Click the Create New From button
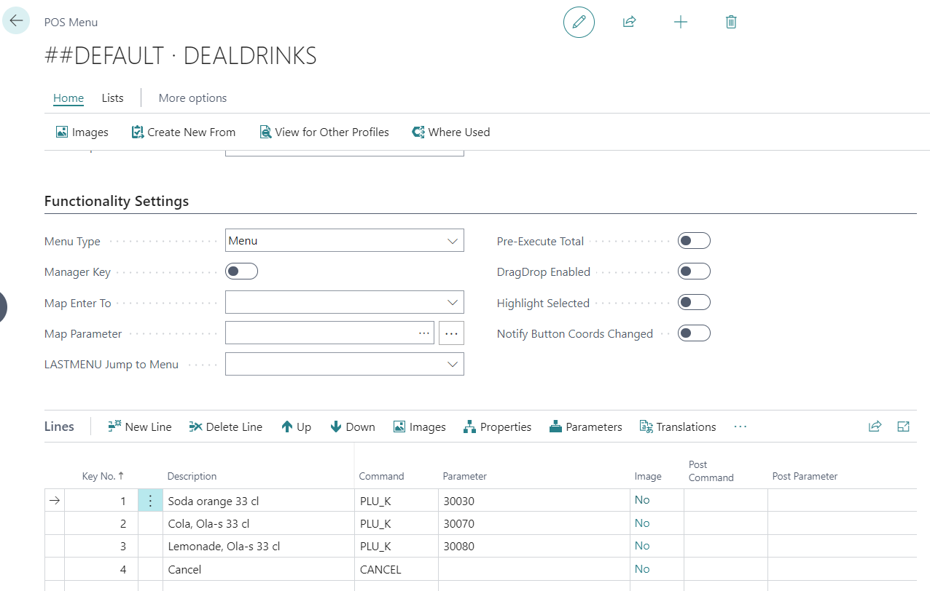Screen dimensions: 930x591 click(x=184, y=132)
